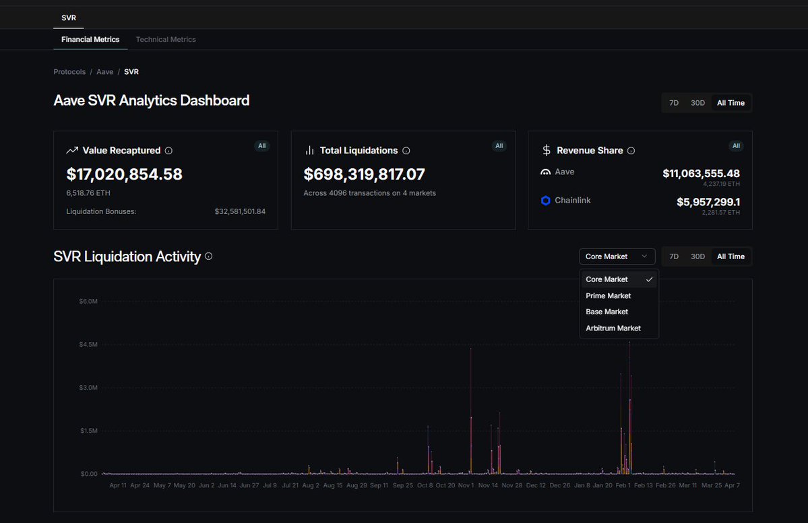Click the Chainlink hexagon logo icon
808x523 pixels.
[x=546, y=201]
